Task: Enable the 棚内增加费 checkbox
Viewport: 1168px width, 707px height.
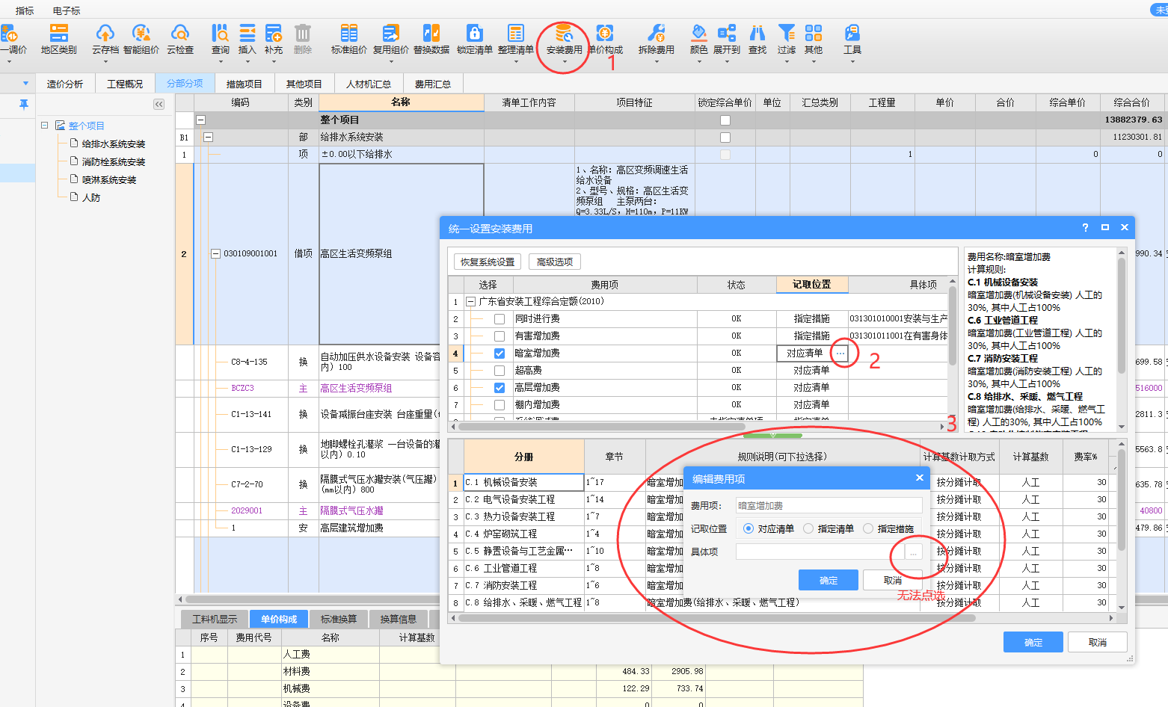Action: (x=500, y=405)
